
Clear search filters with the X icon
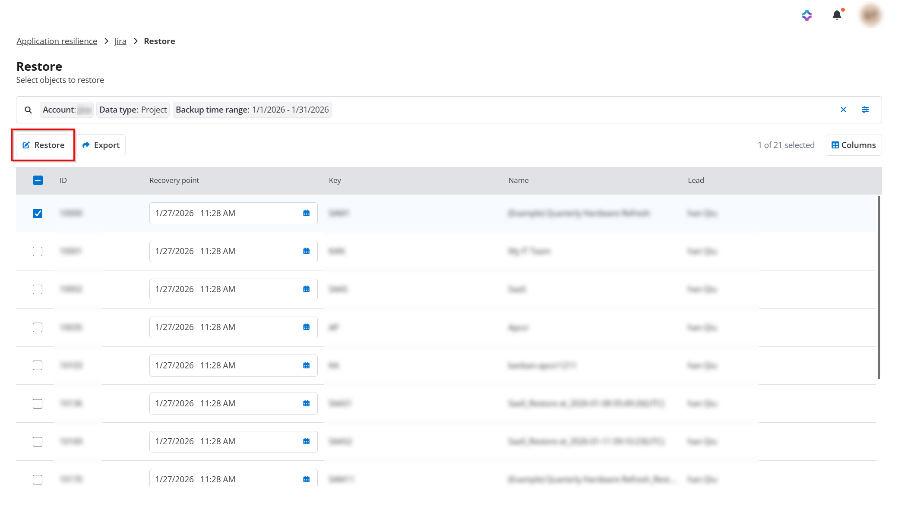[x=843, y=110]
